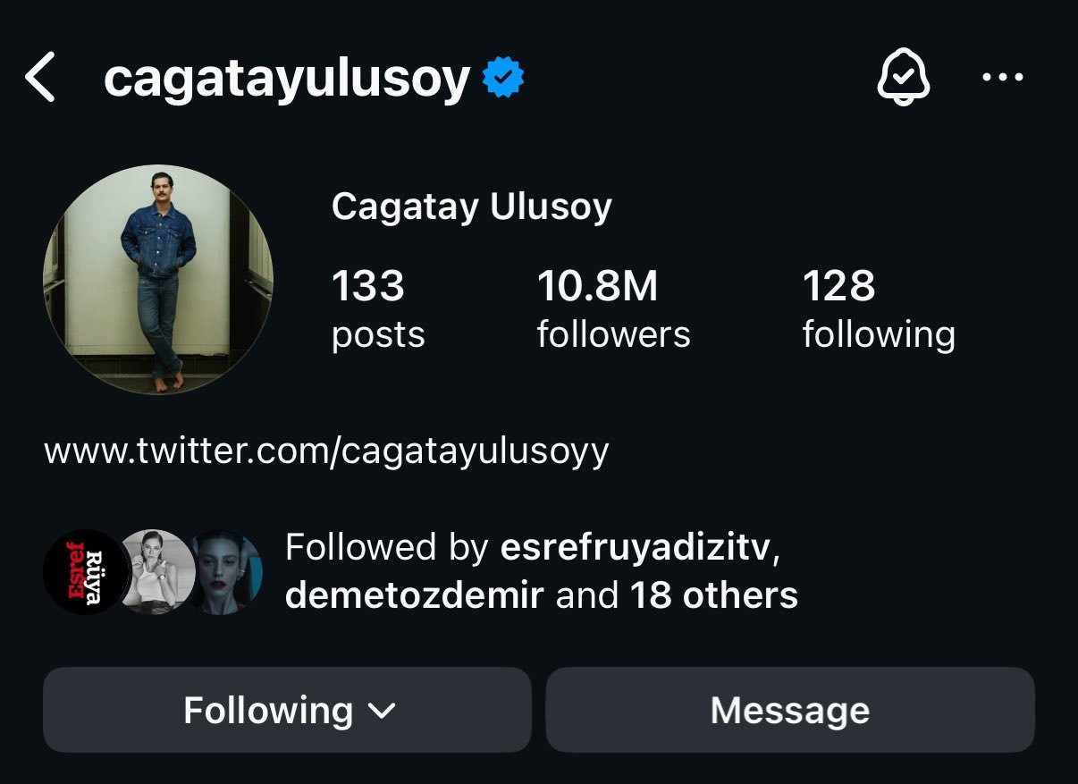
Task: Click the Following button
Action: (x=268, y=711)
